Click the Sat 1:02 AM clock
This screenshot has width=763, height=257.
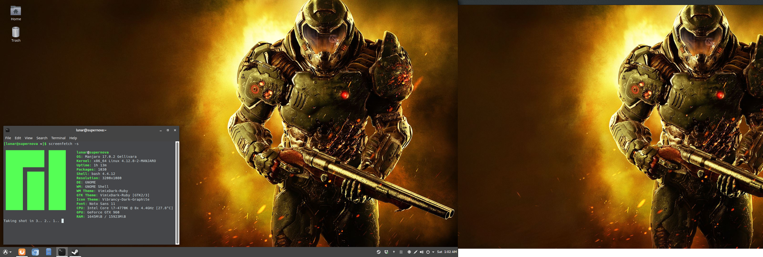coord(447,252)
